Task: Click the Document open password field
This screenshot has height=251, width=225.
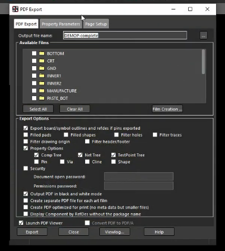Action: (139, 176)
